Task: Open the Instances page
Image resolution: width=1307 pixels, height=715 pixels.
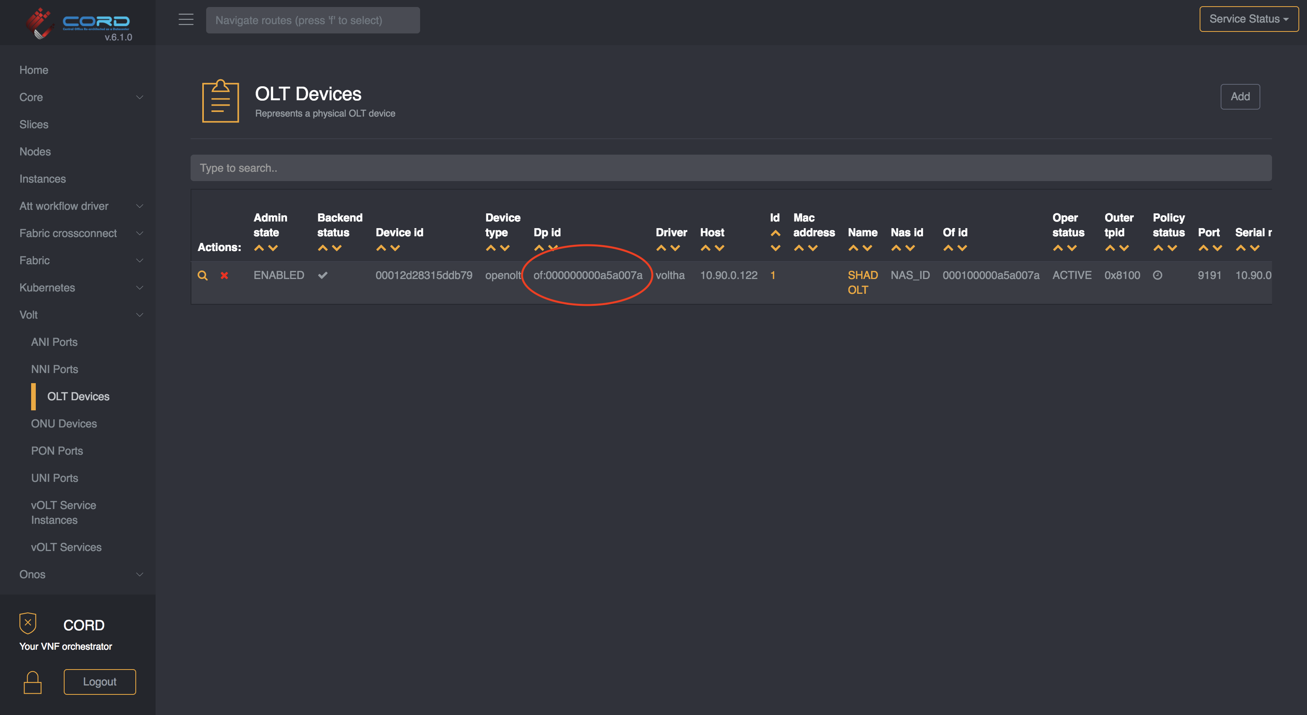Action: point(43,179)
